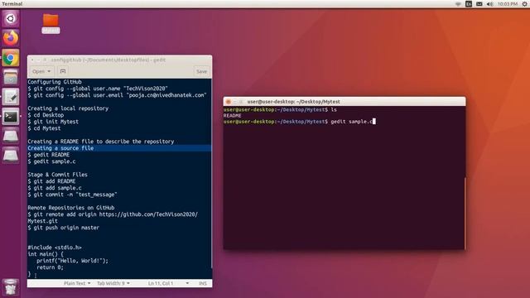Open the Files manager in the dock

[x=11, y=77]
